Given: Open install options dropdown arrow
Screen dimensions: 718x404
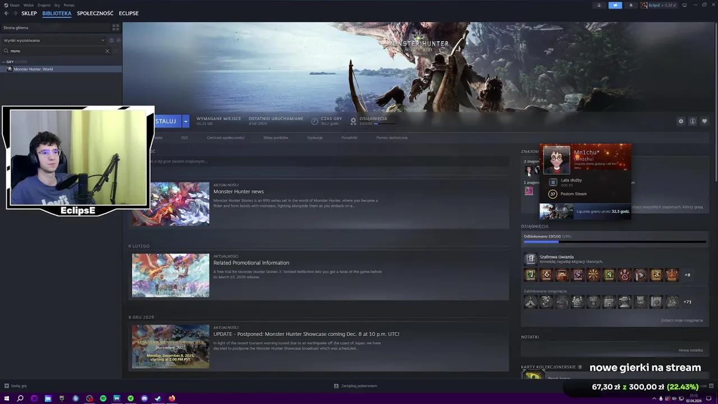Looking at the screenshot, I should [x=186, y=121].
